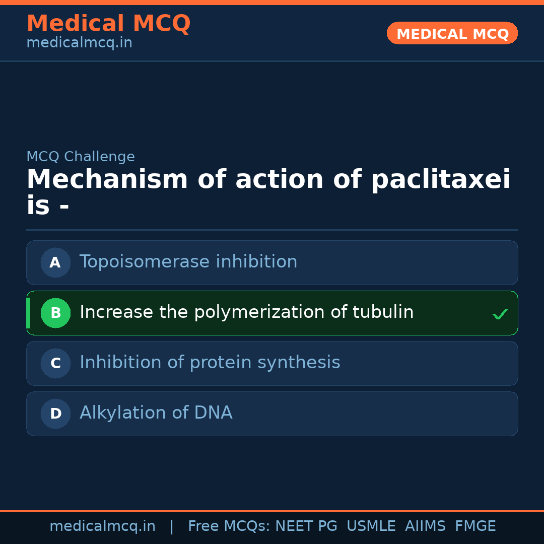The height and width of the screenshot is (544, 544).
Task: Select 'Increase the polymerization of tubulin' answer
Action: click(x=246, y=312)
